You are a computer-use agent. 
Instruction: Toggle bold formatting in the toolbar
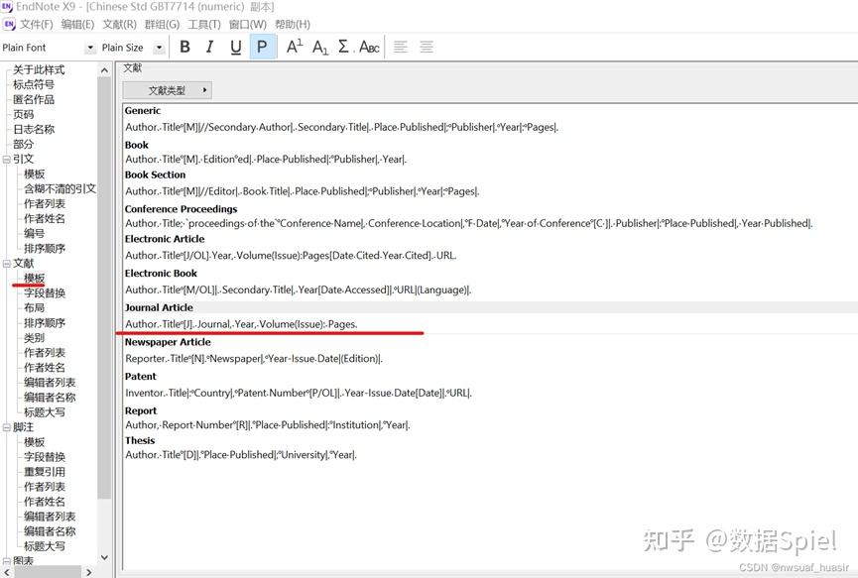pyautogui.click(x=185, y=47)
